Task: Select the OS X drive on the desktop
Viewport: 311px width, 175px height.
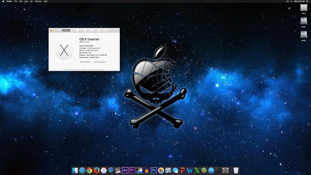Action: click(x=304, y=9)
